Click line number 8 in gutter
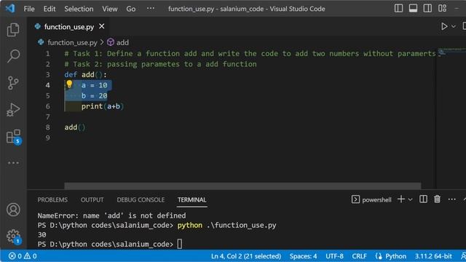 coord(48,127)
